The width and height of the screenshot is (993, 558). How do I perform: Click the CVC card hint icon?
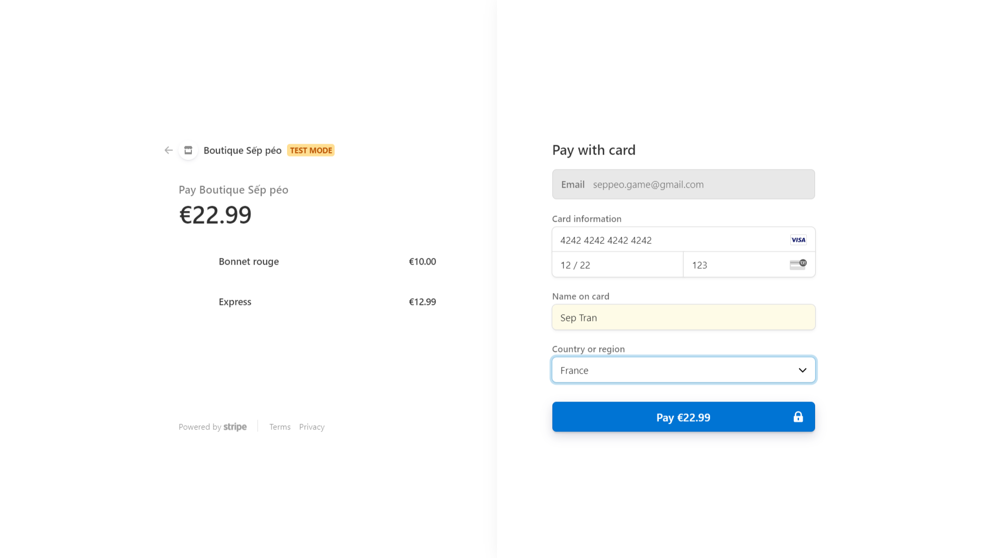pos(798,265)
